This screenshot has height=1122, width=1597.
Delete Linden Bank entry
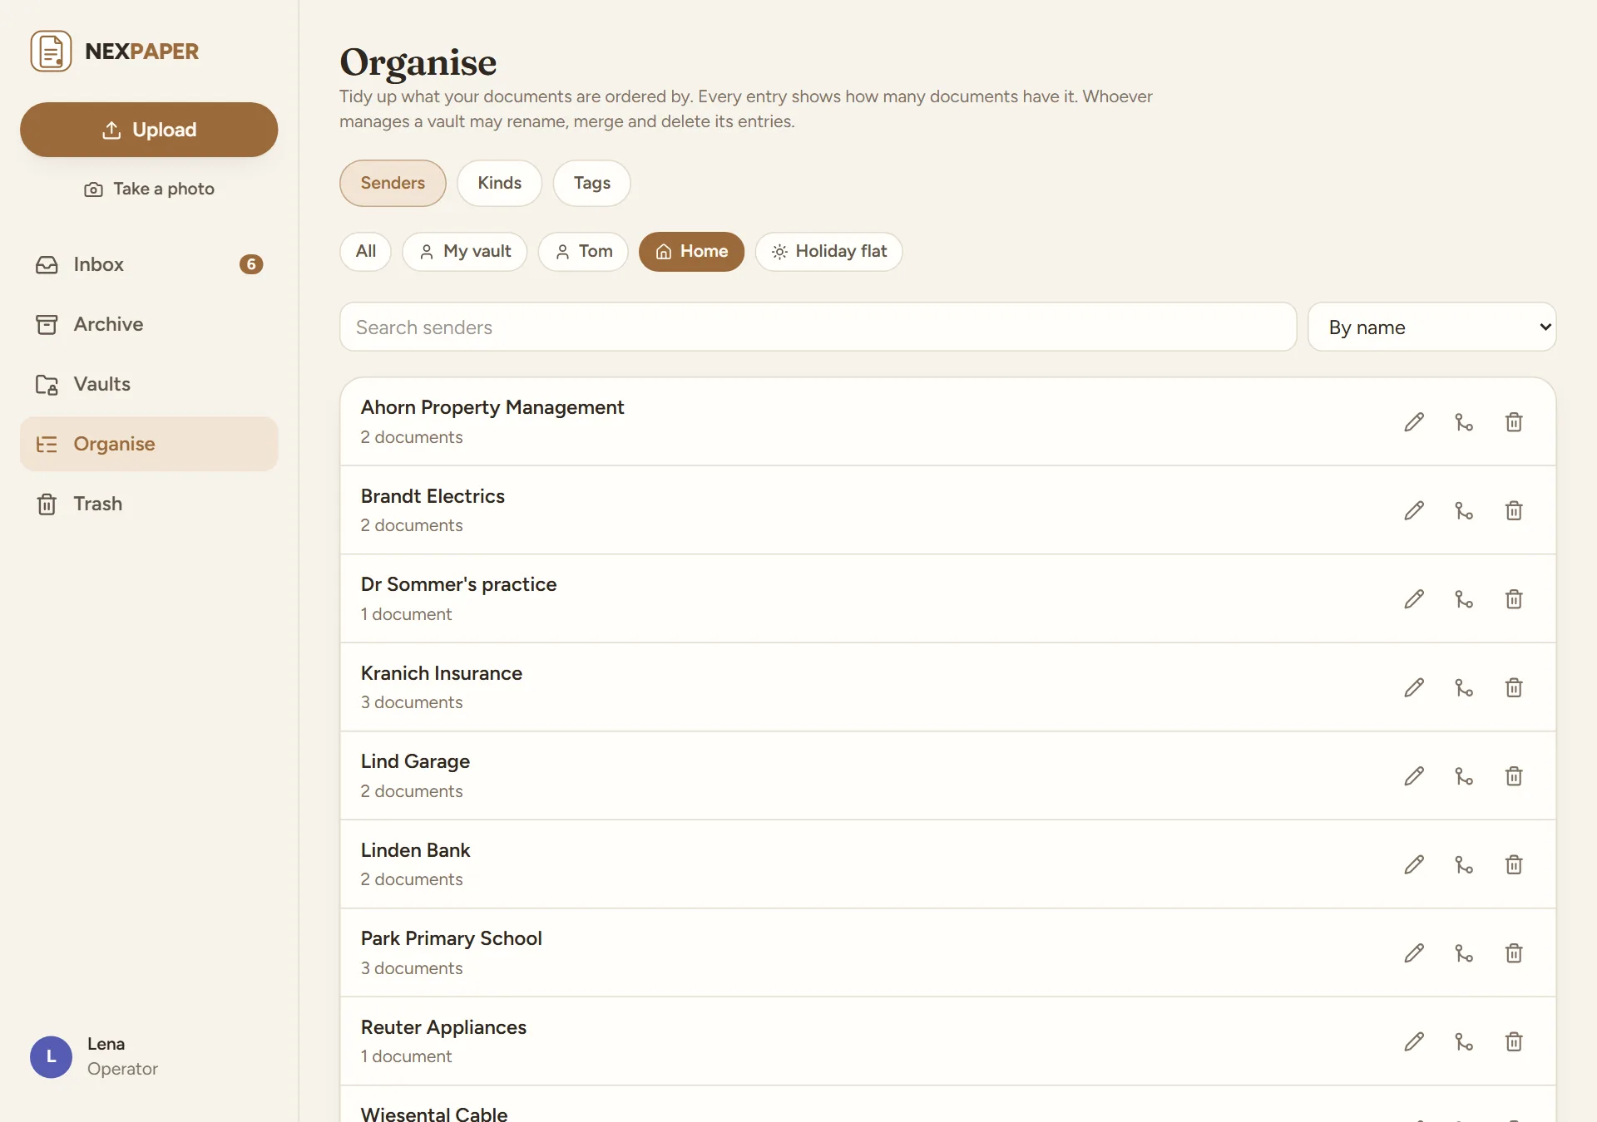coord(1514,864)
